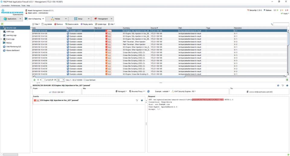Click the blue info icon in Events row
This screenshot has height=156, width=290.
coord(142,100)
